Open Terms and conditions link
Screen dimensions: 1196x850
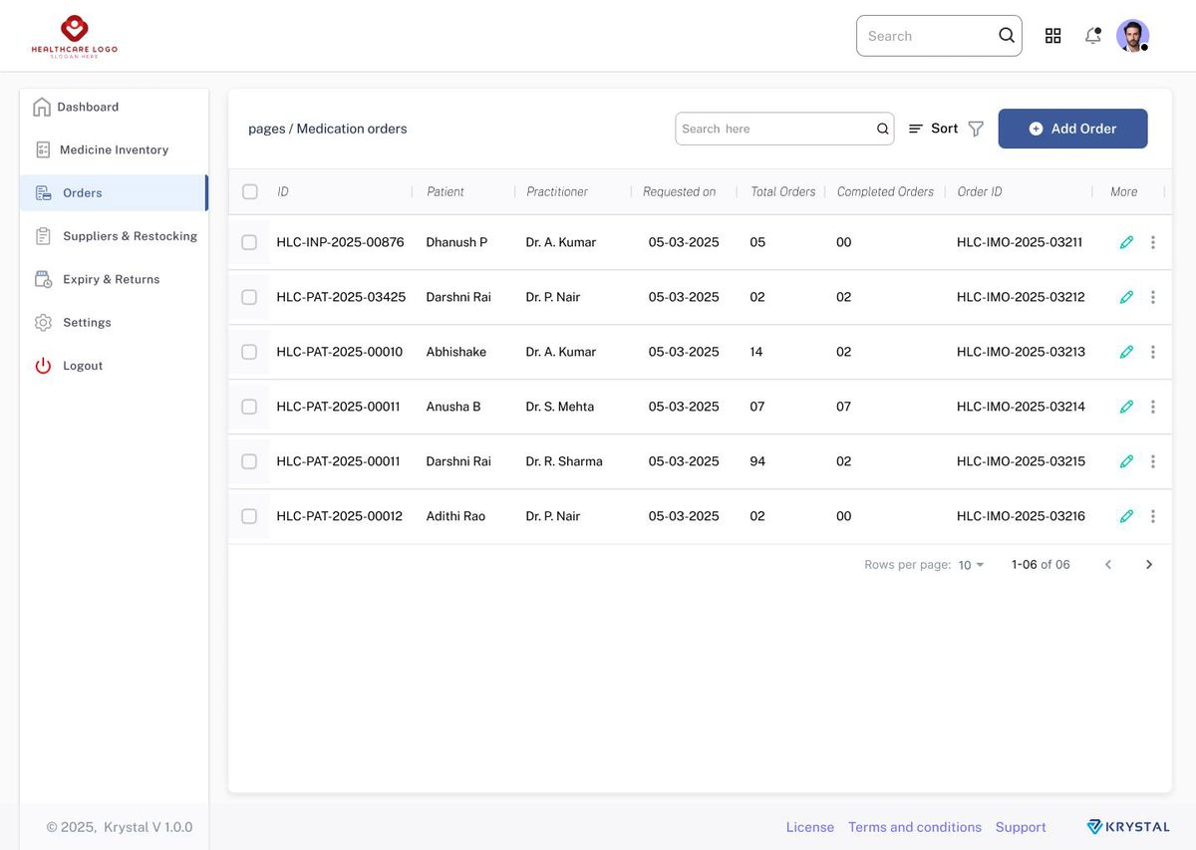[x=915, y=827]
